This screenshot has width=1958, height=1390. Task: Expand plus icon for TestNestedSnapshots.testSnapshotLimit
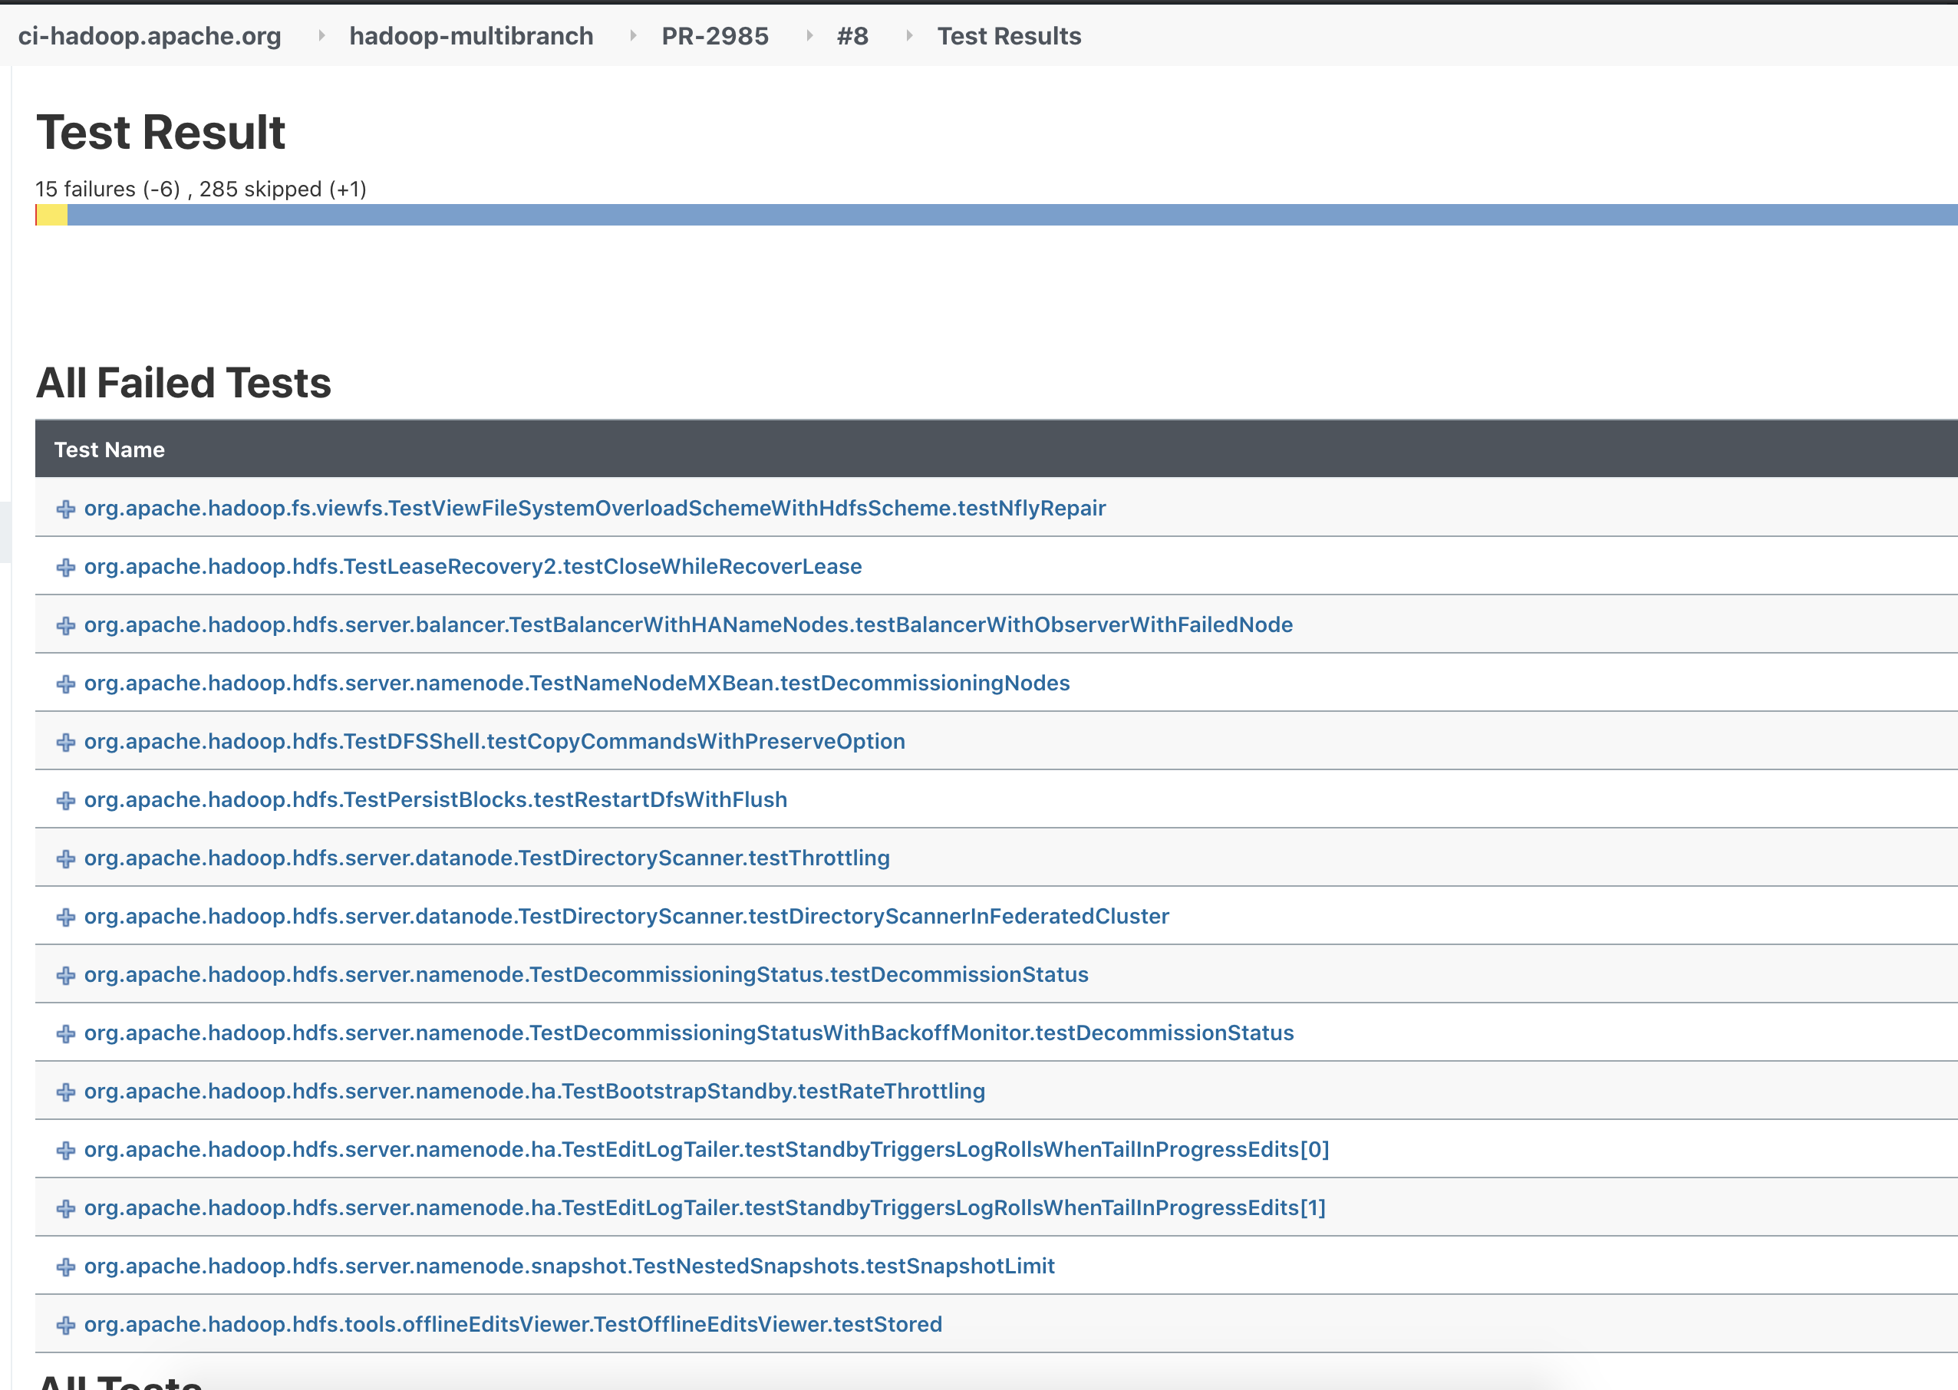66,1266
